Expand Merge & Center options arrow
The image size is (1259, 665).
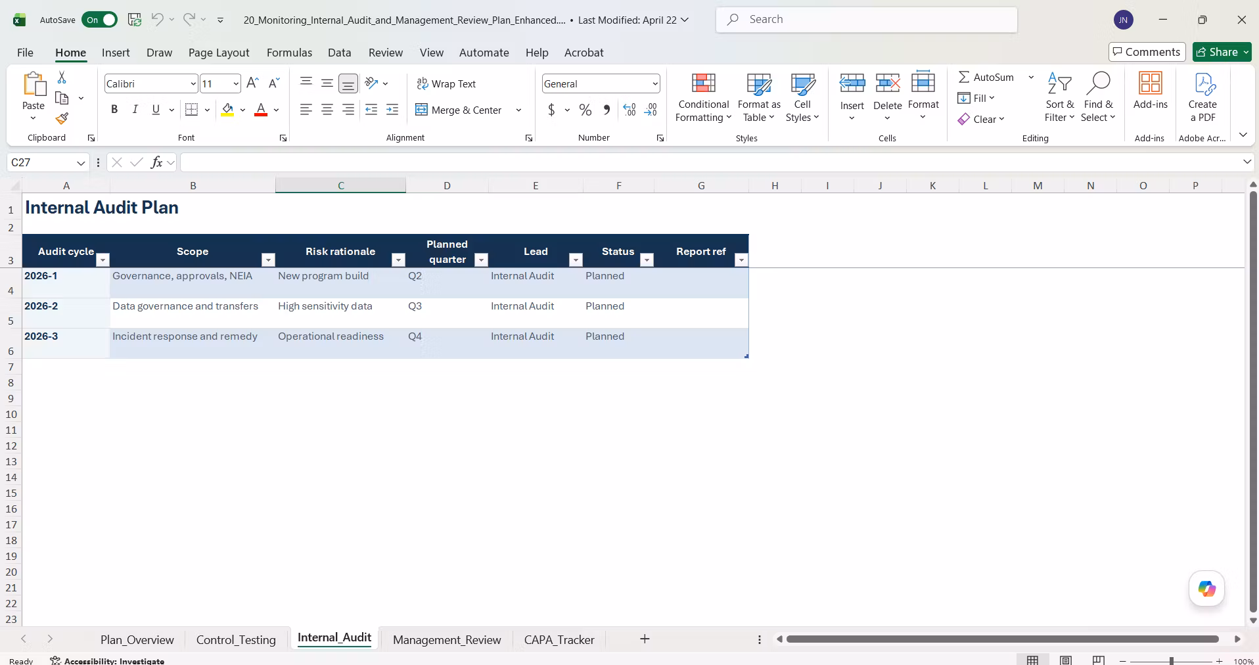pos(518,110)
